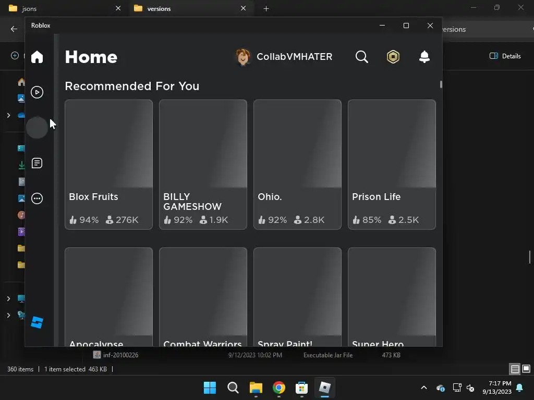
Task: Open the Windows notification bell in taskbar
Action: tap(520, 387)
